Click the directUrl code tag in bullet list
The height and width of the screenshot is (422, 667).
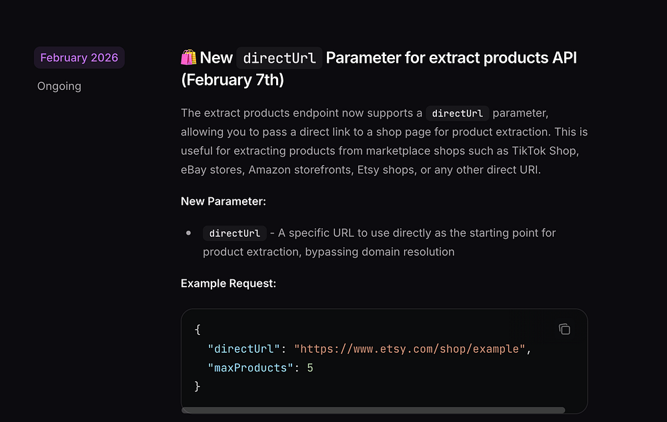(x=234, y=233)
